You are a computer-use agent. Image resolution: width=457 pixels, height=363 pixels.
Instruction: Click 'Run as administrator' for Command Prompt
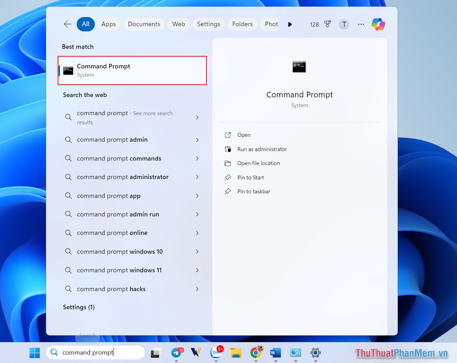tap(261, 149)
